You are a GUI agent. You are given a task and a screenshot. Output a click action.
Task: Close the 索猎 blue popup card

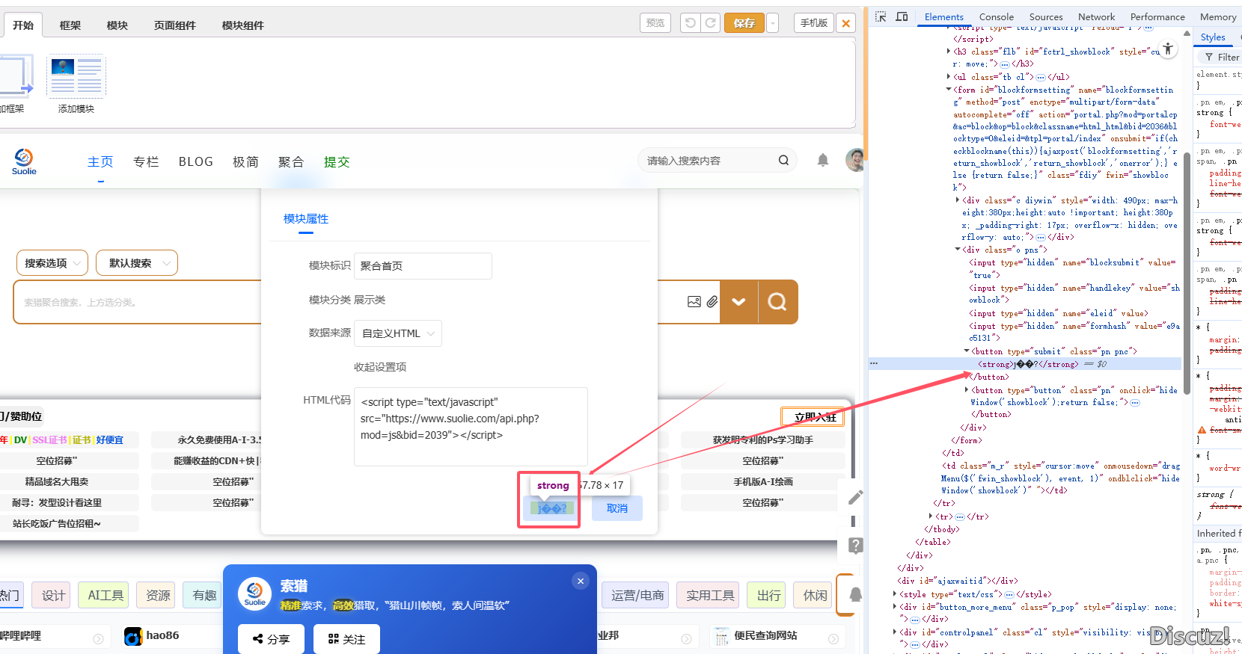pos(580,581)
